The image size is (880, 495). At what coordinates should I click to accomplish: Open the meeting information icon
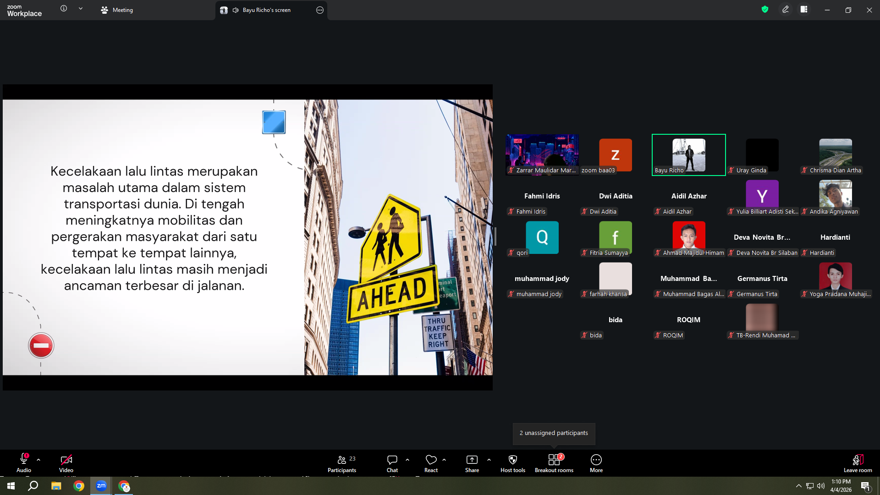[64, 9]
